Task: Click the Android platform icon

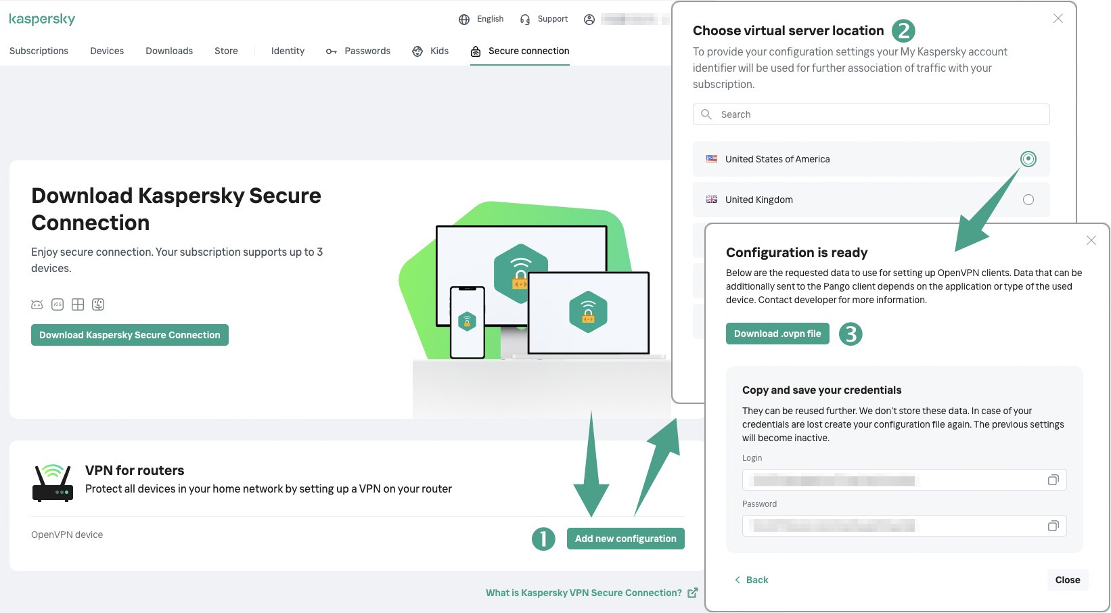Action: pyautogui.click(x=37, y=304)
